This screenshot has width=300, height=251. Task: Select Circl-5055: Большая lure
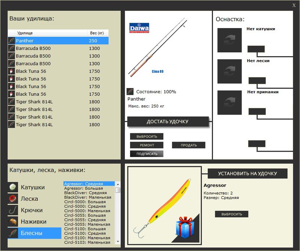point(89,215)
